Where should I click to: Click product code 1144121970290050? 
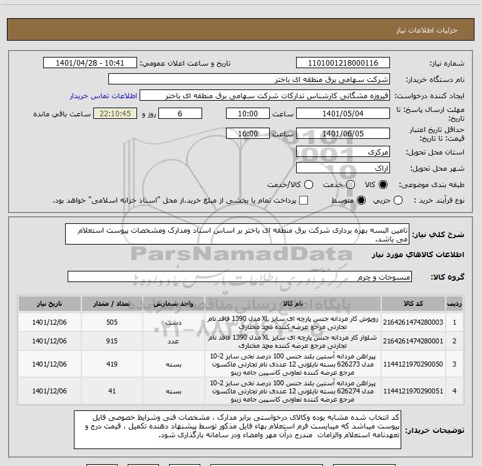click(x=413, y=364)
